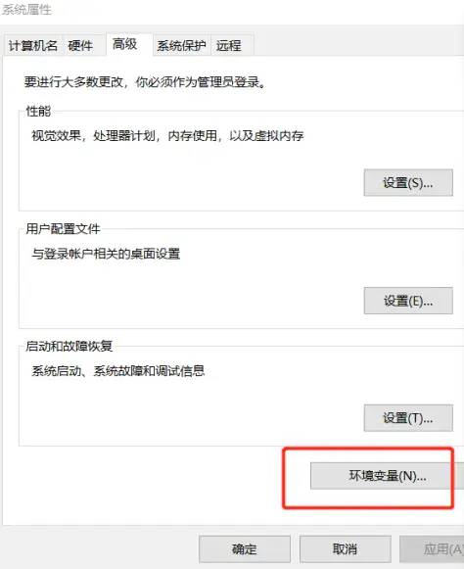Click the 系统属性 window title

(x=26, y=9)
